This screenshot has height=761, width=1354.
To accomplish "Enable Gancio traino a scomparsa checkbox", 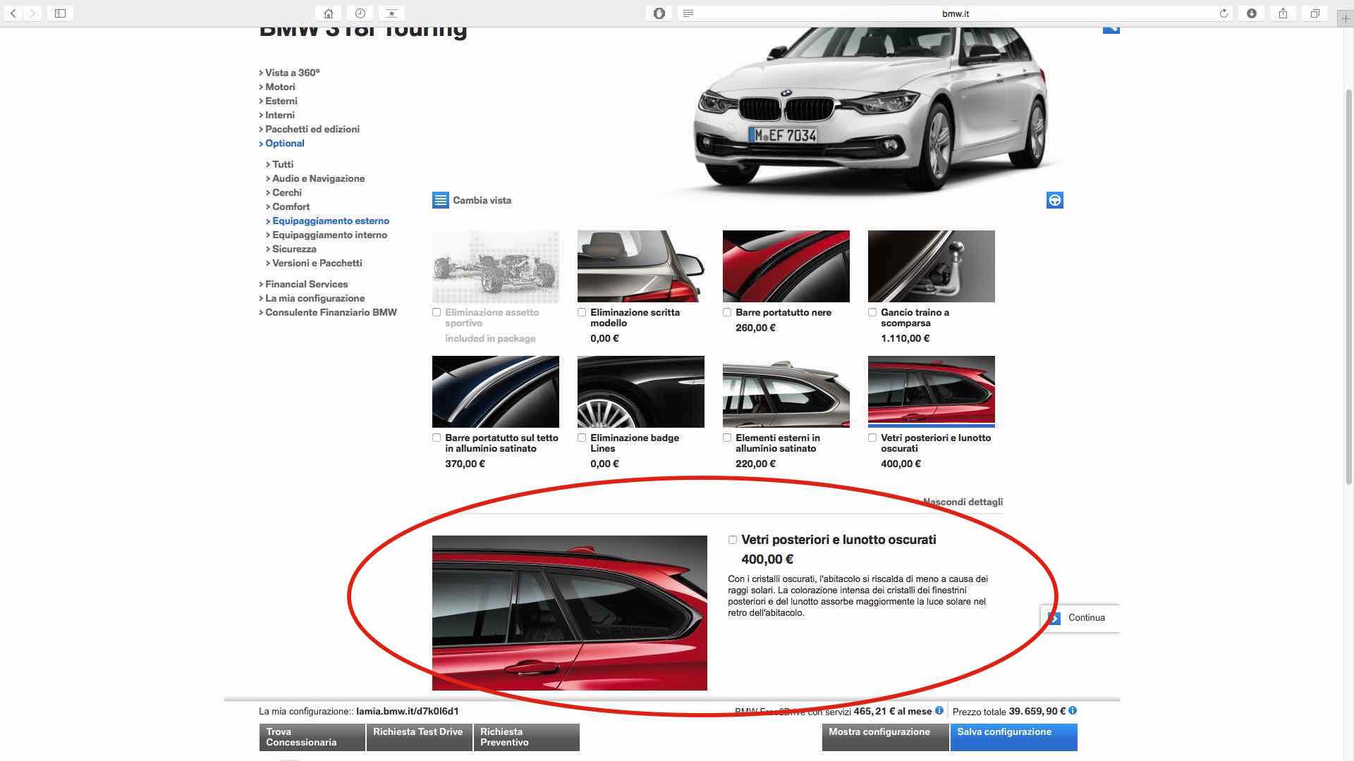I will point(872,312).
